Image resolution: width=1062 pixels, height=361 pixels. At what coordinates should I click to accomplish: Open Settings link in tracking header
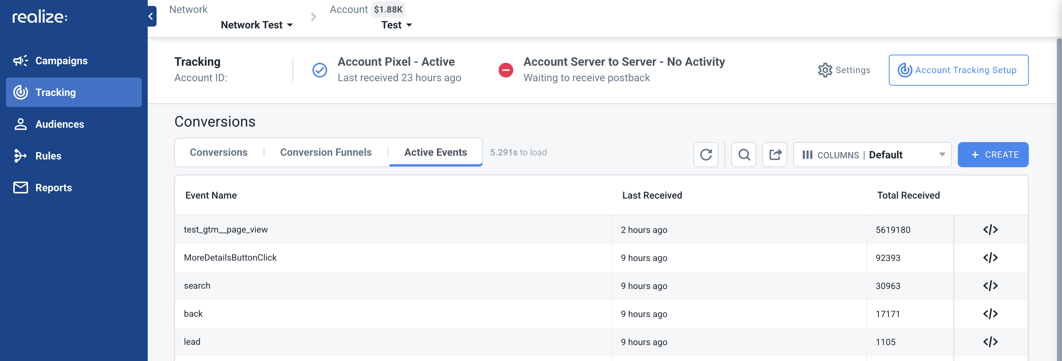tap(845, 70)
